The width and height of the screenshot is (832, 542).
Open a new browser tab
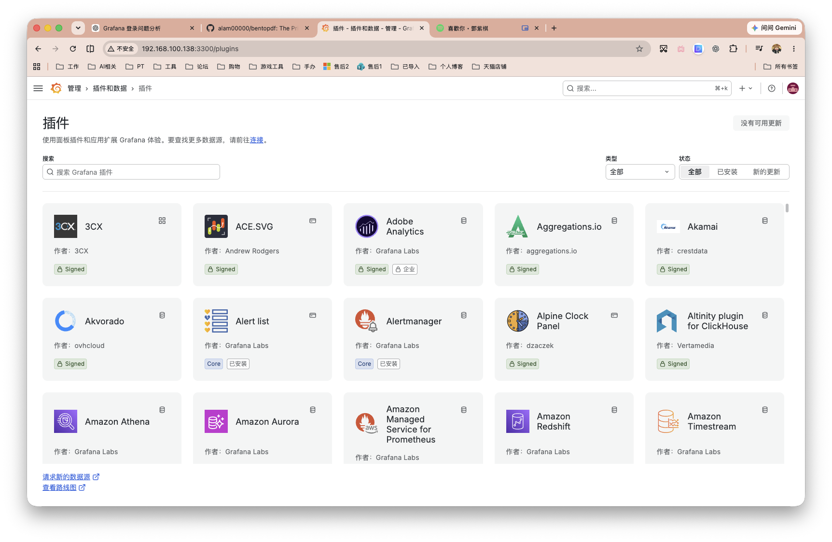[x=554, y=28]
